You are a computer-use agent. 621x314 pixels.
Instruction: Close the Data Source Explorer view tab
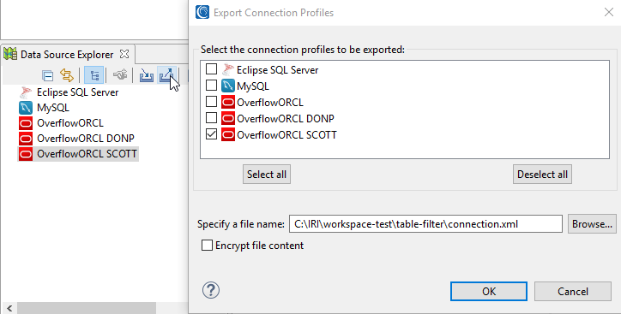pos(124,54)
